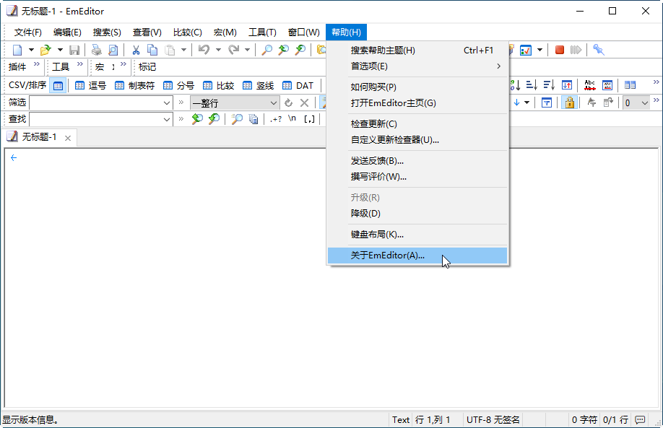Click the Print icon
663x428 pixels.
(x=96, y=51)
